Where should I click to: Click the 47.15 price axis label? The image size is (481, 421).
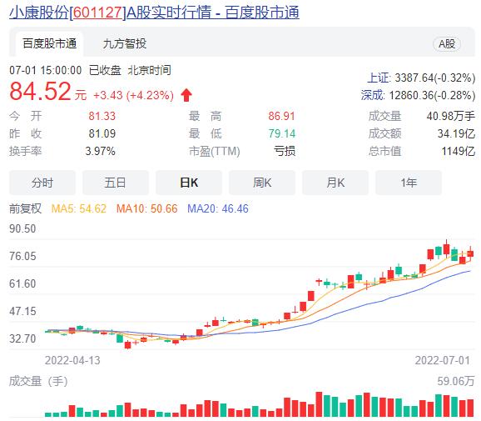[22, 311]
